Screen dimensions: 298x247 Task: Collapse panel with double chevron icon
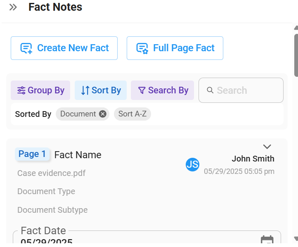coord(13,7)
